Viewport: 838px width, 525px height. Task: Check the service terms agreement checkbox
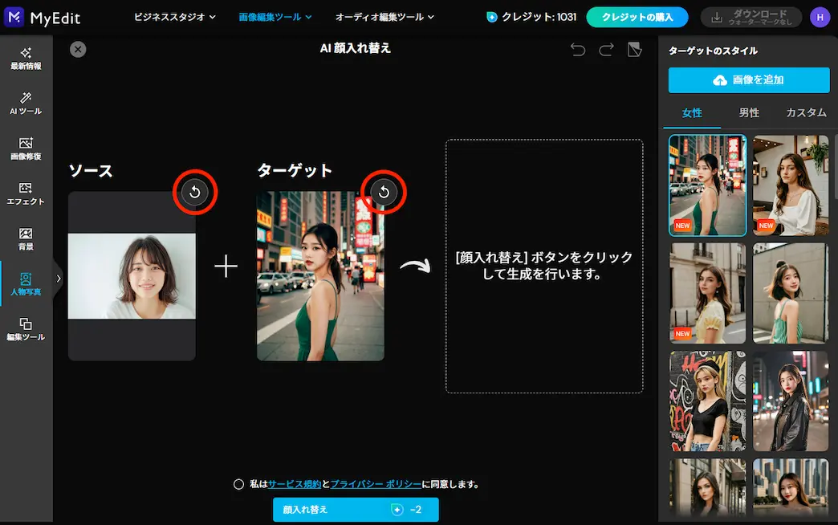(238, 483)
